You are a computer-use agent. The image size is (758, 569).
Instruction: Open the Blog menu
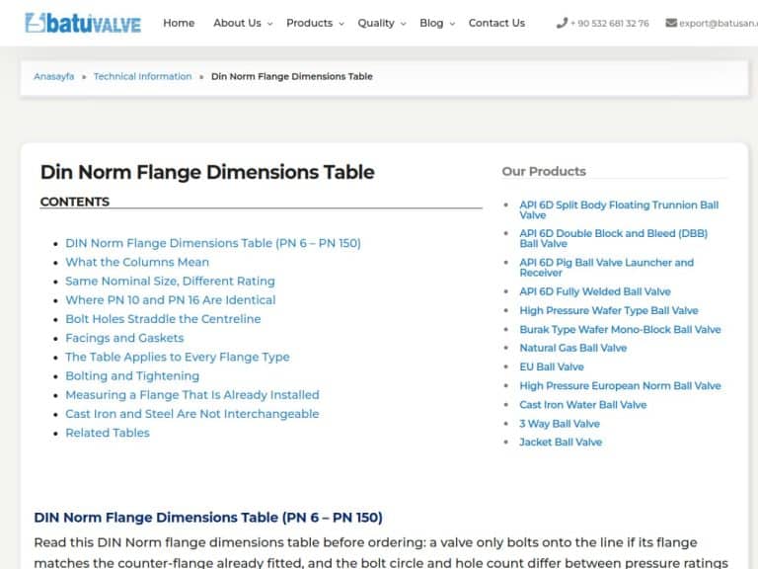tap(431, 23)
